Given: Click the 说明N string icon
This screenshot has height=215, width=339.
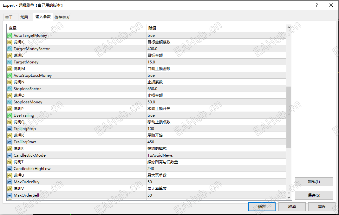Looking at the screenshot, I should pos(10,82).
